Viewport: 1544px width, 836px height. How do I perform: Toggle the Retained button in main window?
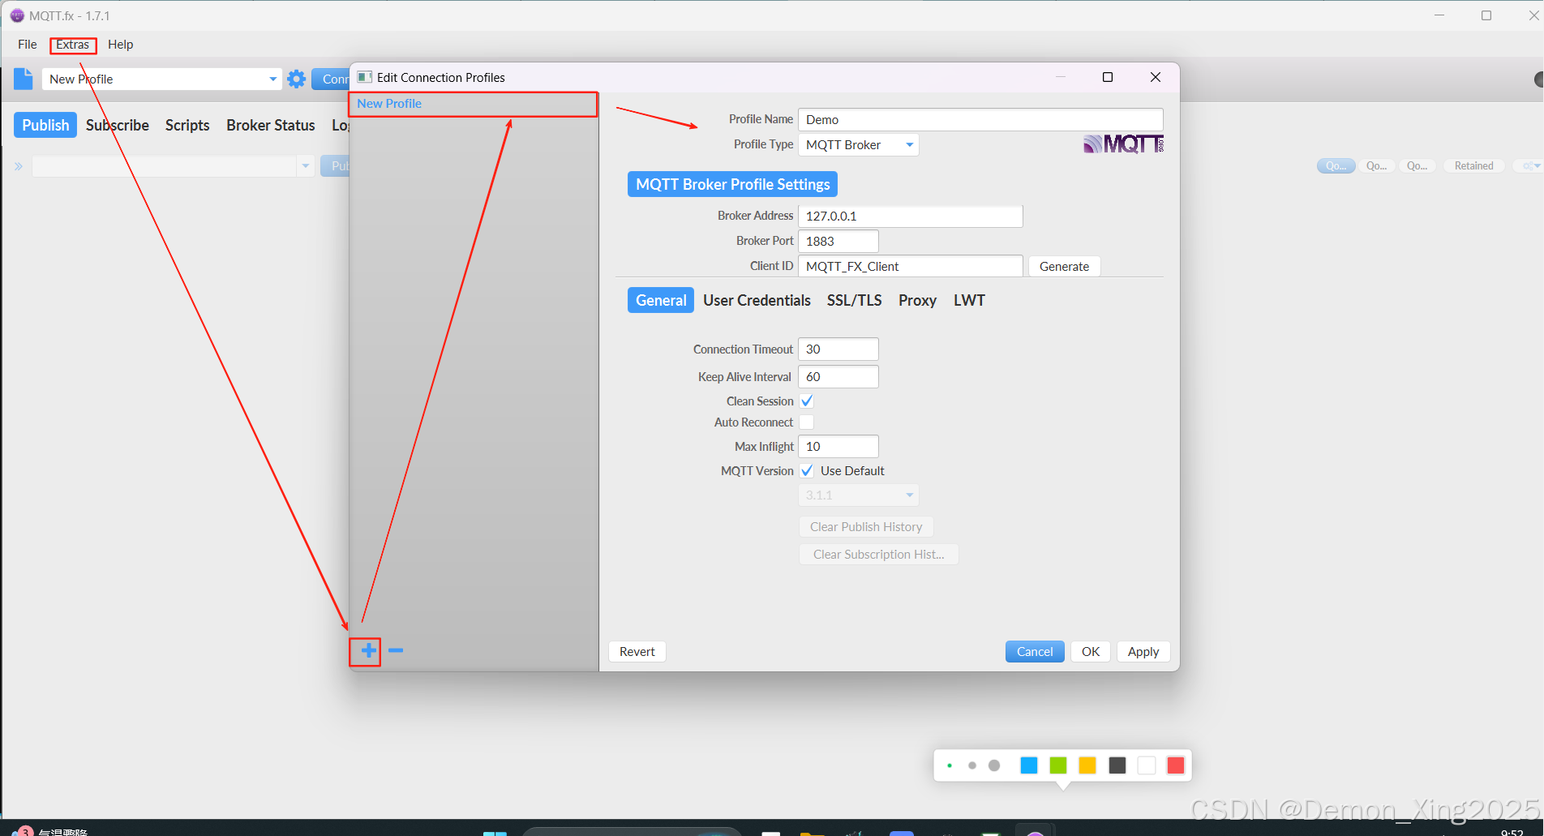(x=1473, y=166)
